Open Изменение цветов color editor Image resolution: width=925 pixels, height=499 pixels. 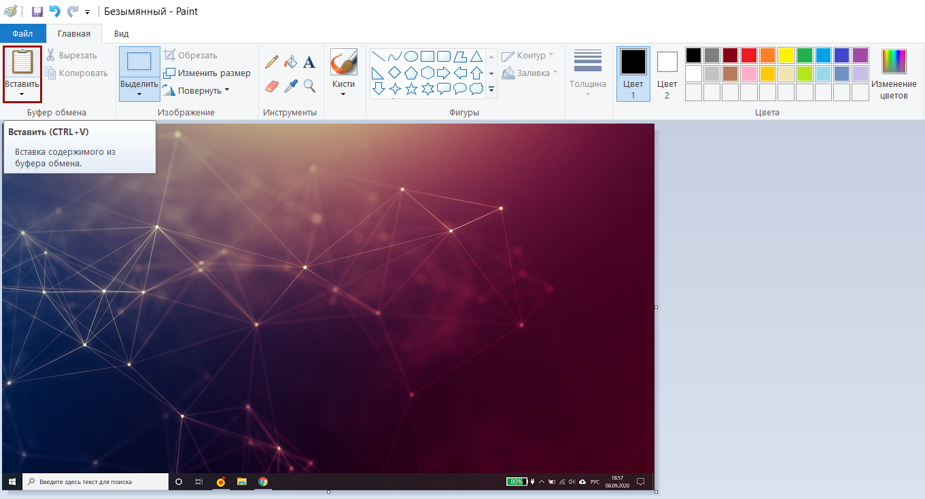coord(894,74)
